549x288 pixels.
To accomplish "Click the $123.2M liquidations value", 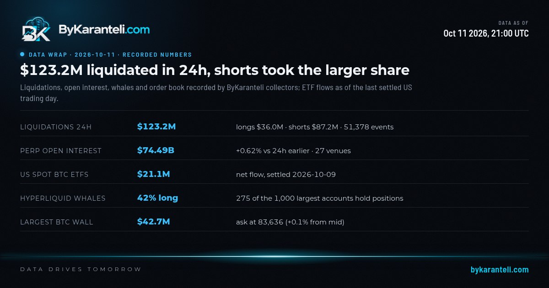I will coord(156,127).
